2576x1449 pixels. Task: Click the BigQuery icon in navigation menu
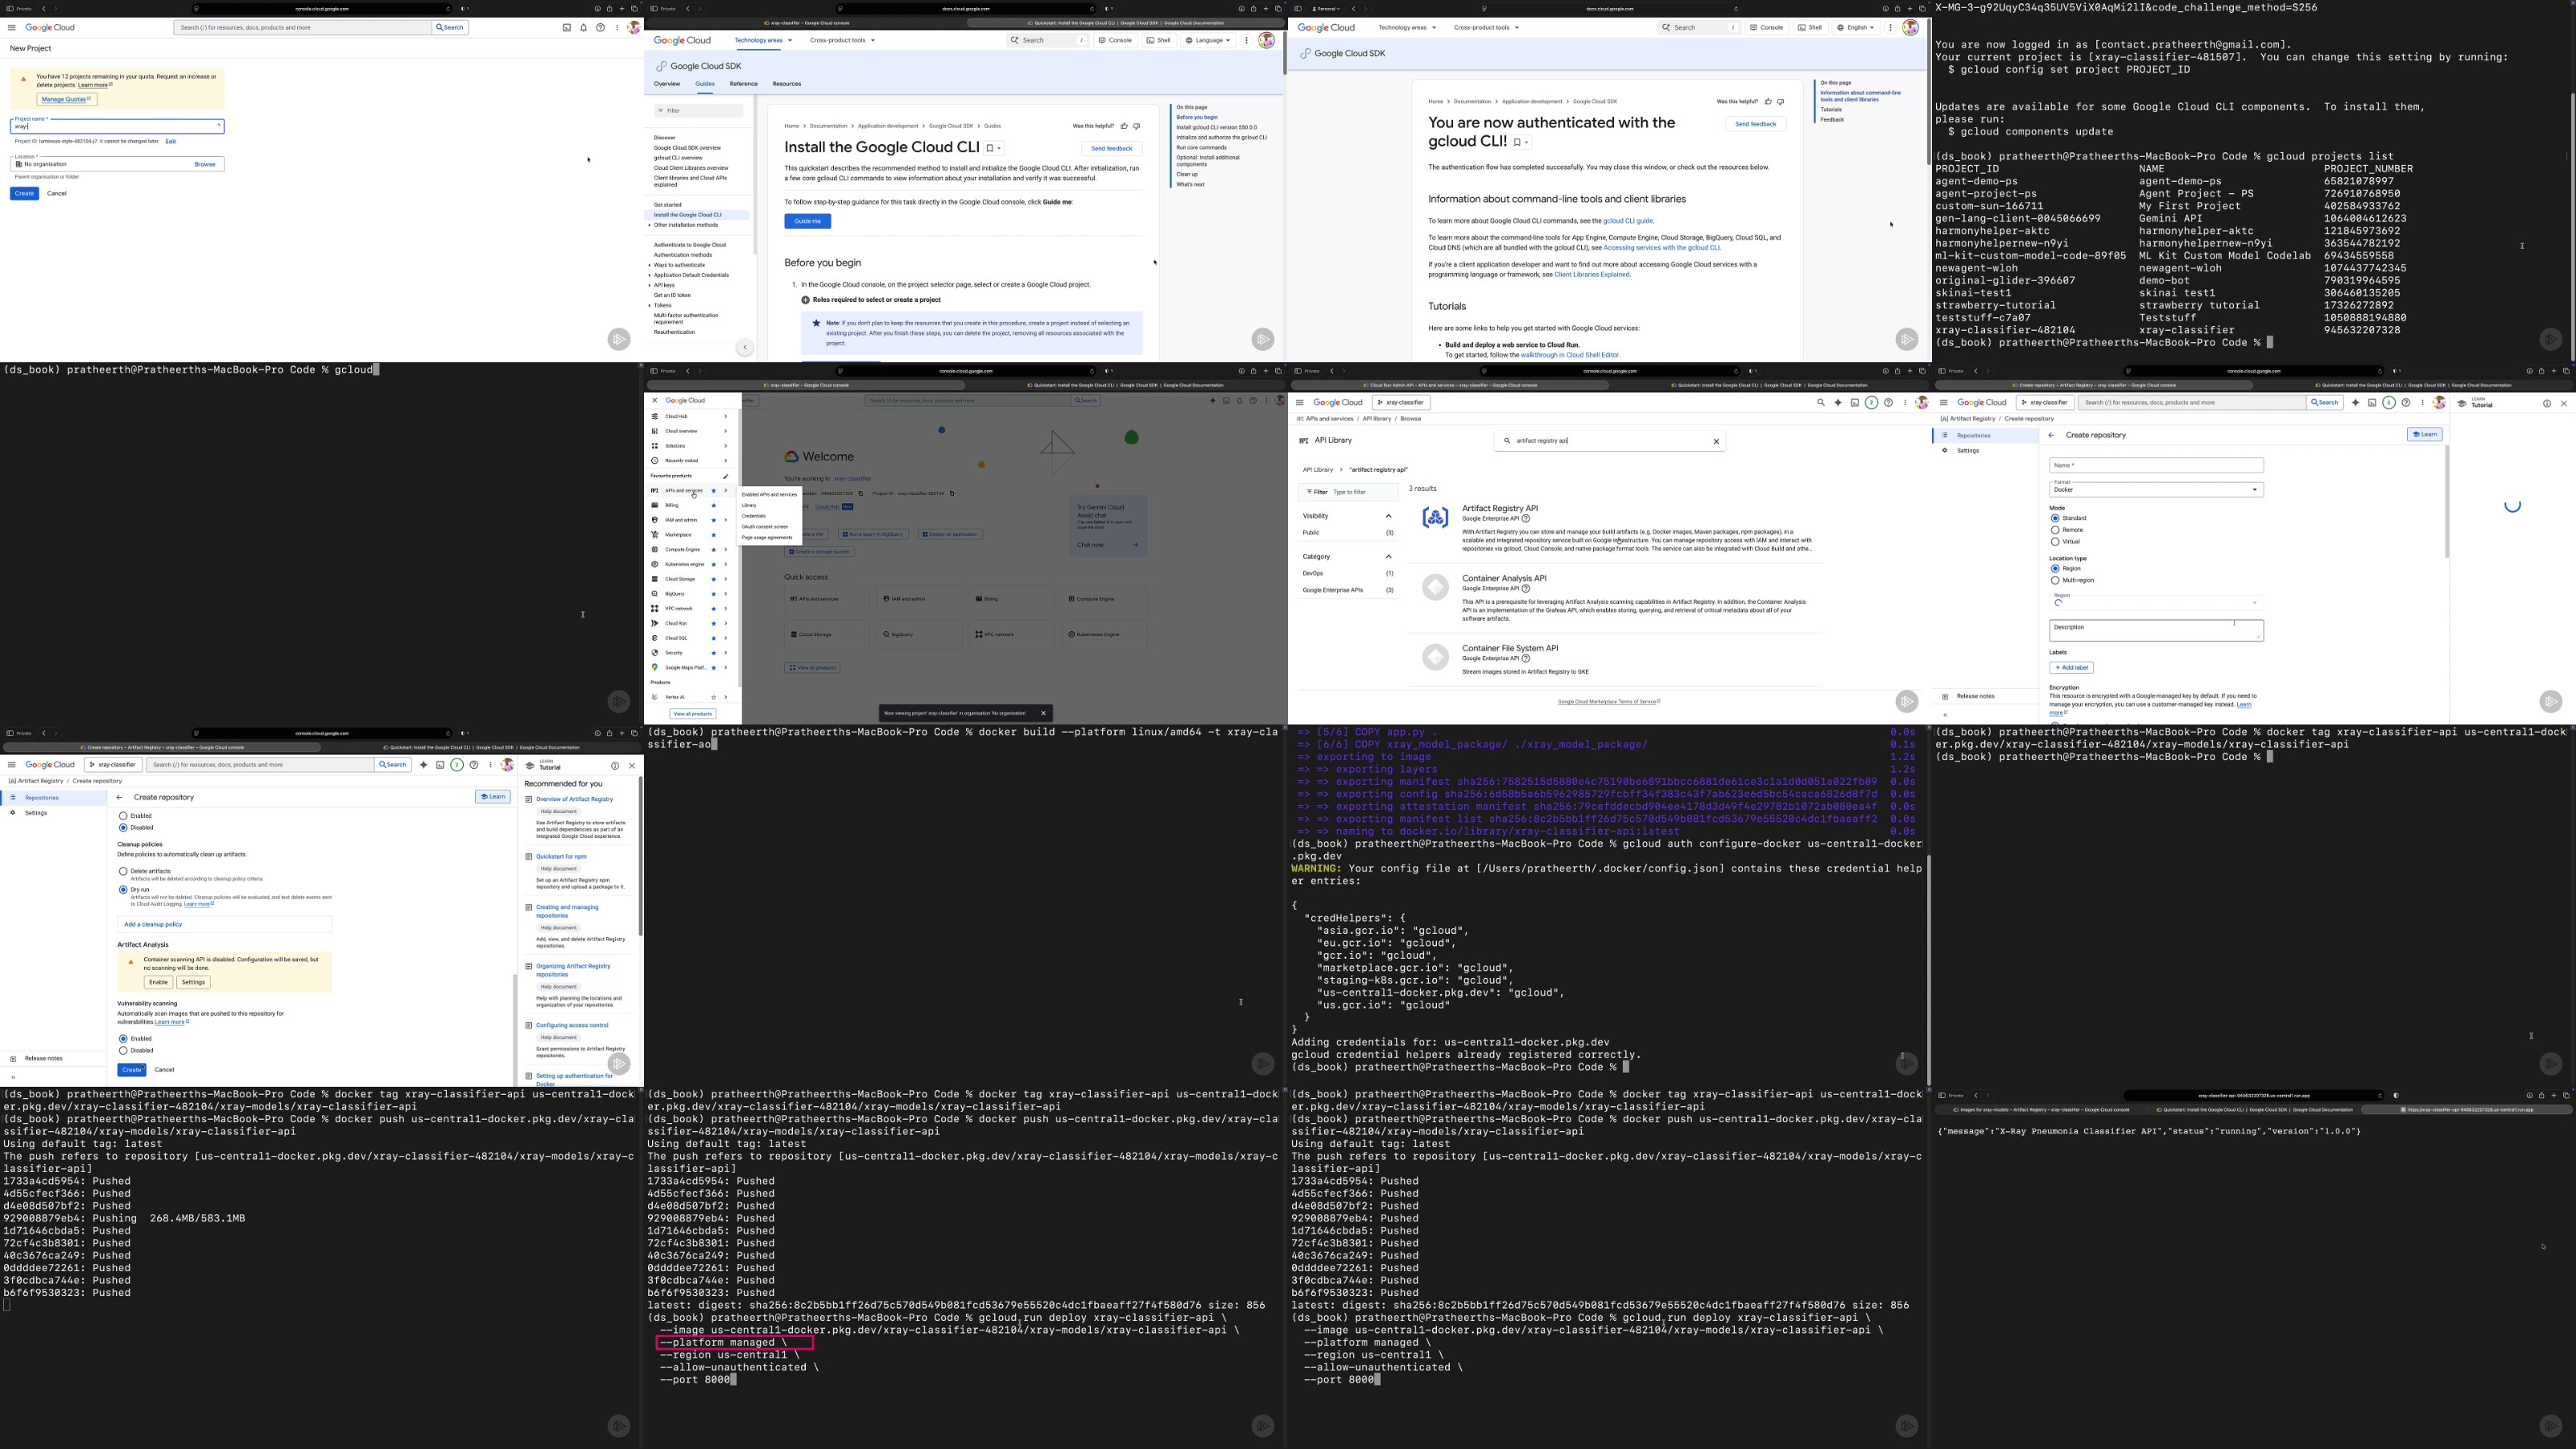[x=655, y=594]
